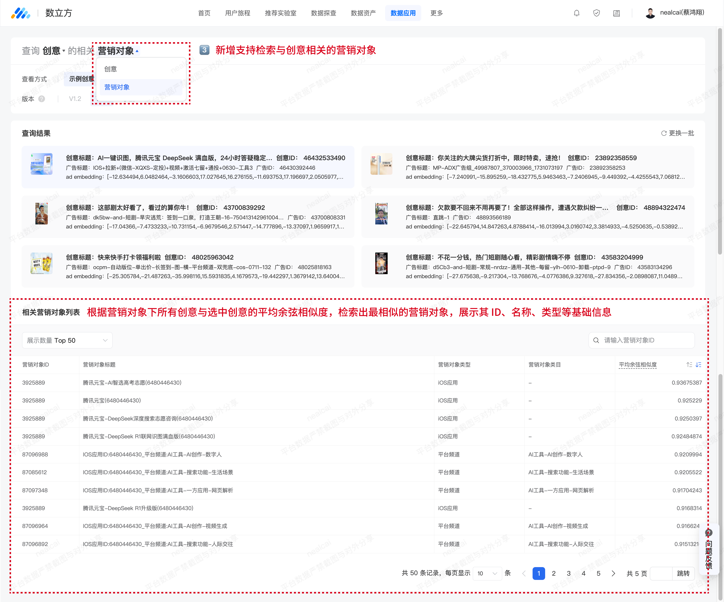Switch to 数据探查 menu item

click(323, 13)
